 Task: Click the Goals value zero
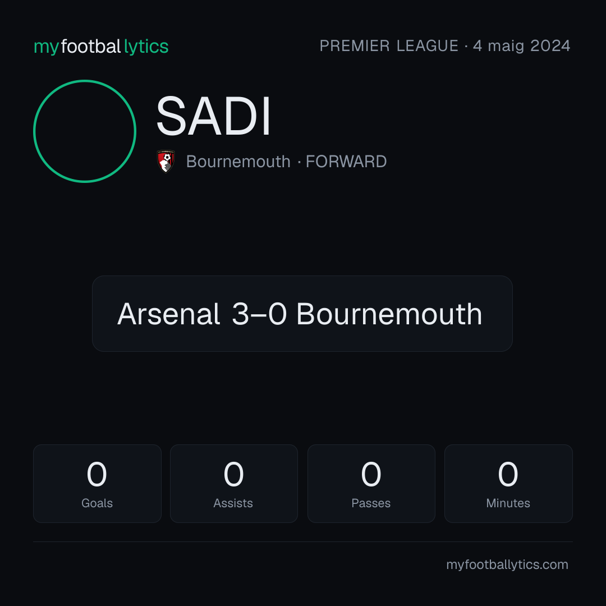coord(97,474)
